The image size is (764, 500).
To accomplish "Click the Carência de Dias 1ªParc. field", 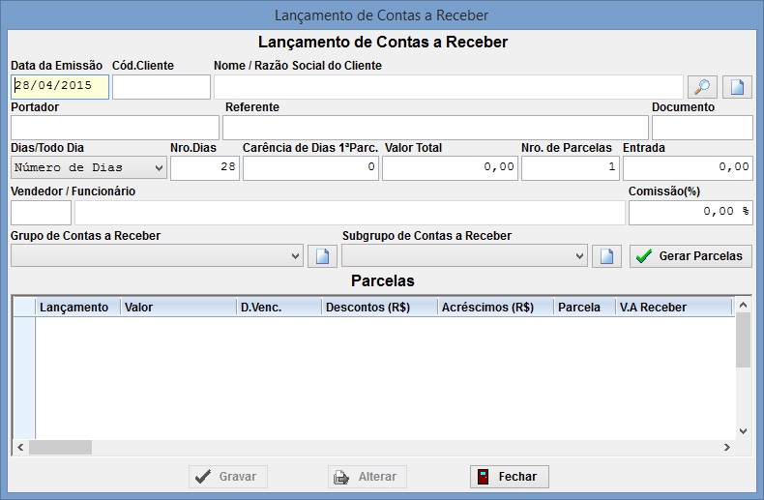I will 310,168.
